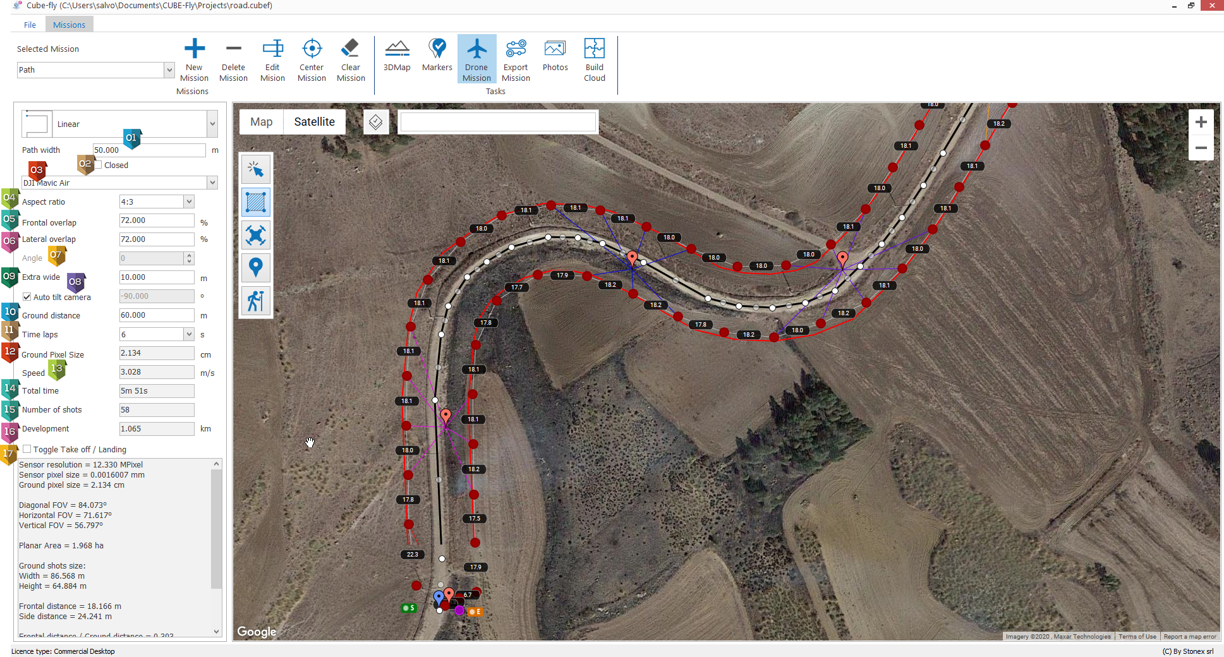Open the Linear path type dropdown
This screenshot has width=1224, height=657.
212,124
